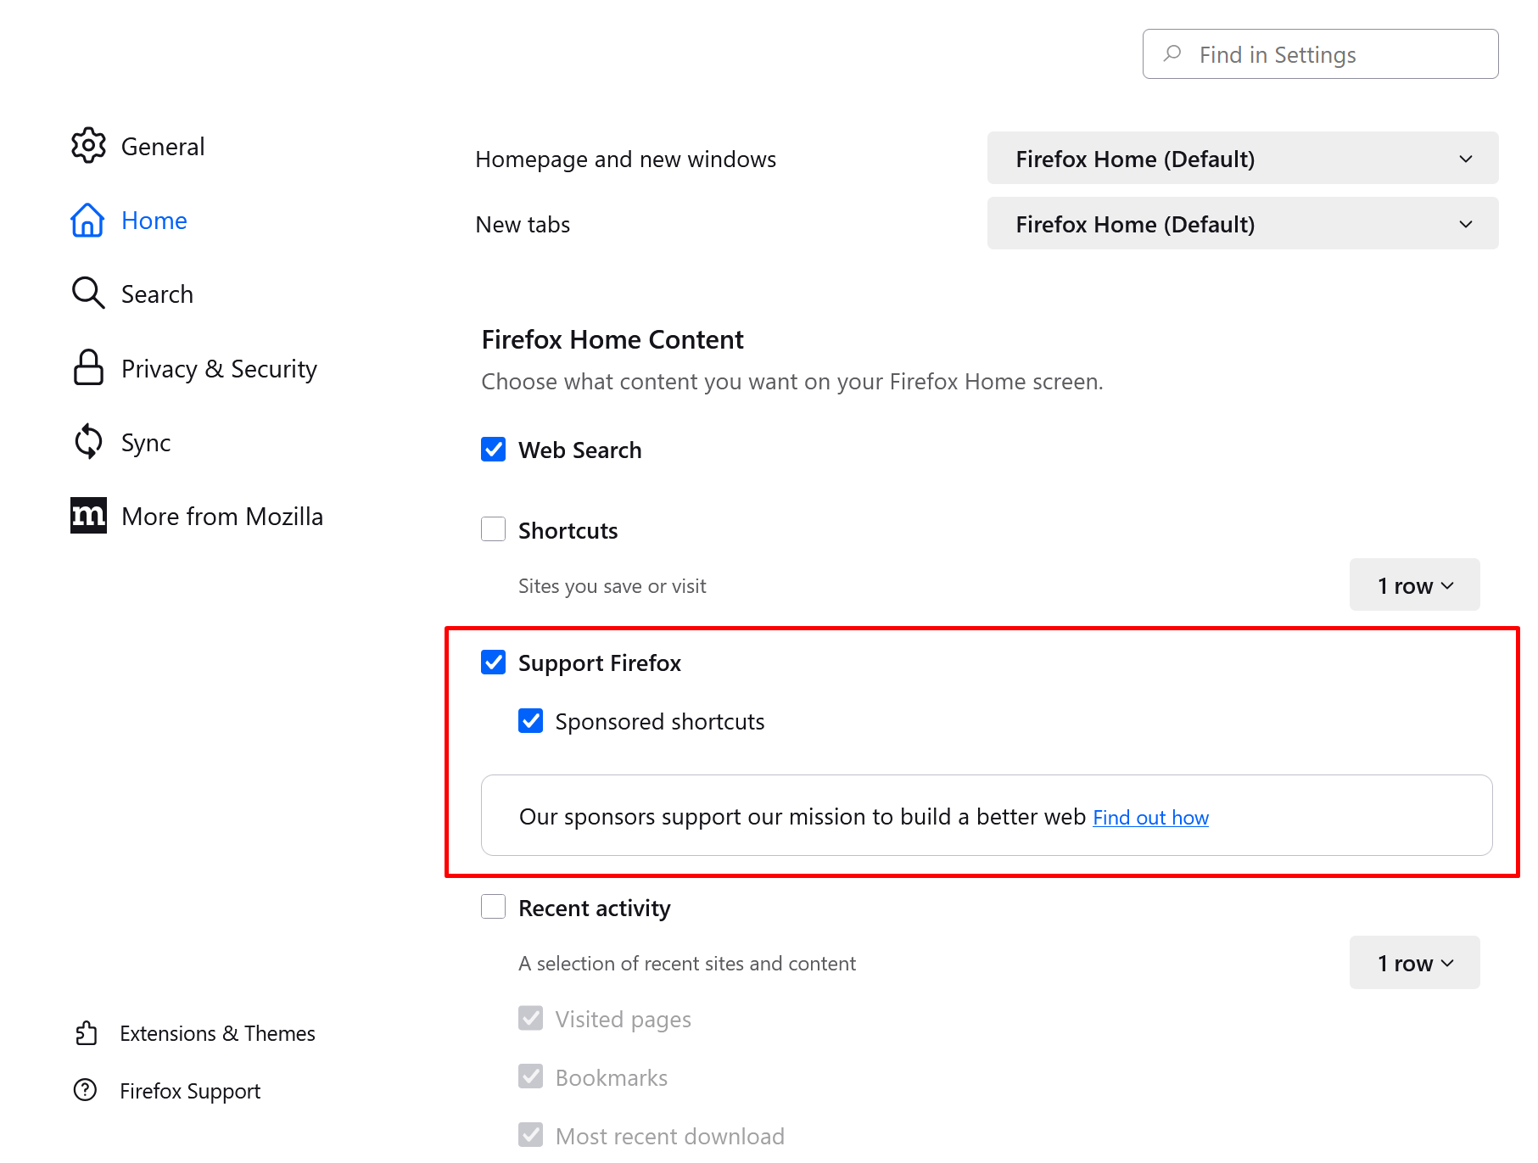The image size is (1538, 1163).
Task: Click the Home house icon
Action: coord(88,221)
